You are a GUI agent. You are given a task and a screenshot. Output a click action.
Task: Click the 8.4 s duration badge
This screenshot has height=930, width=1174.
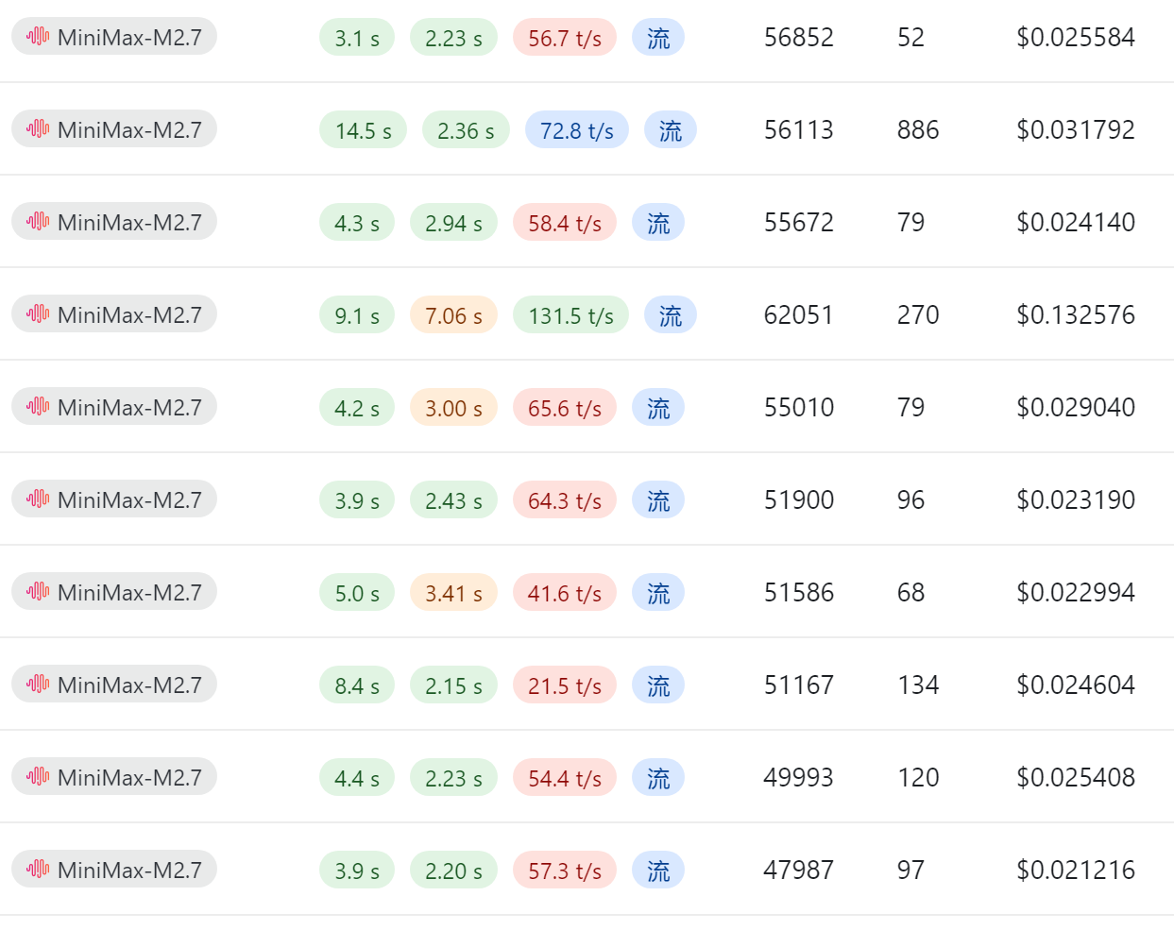click(x=357, y=685)
